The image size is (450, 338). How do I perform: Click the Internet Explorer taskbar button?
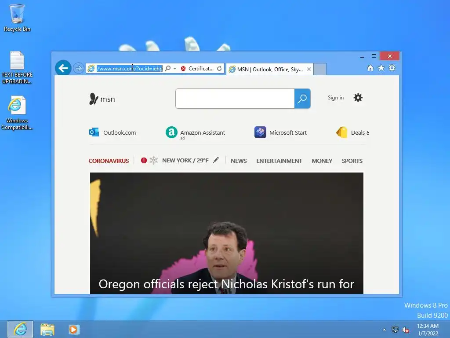pos(20,329)
